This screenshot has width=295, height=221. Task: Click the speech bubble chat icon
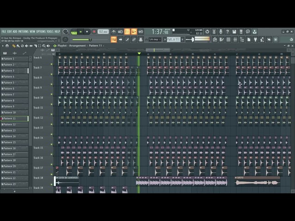point(248,32)
